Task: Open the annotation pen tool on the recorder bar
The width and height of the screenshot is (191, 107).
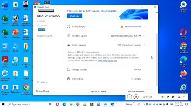Action: click(179, 97)
